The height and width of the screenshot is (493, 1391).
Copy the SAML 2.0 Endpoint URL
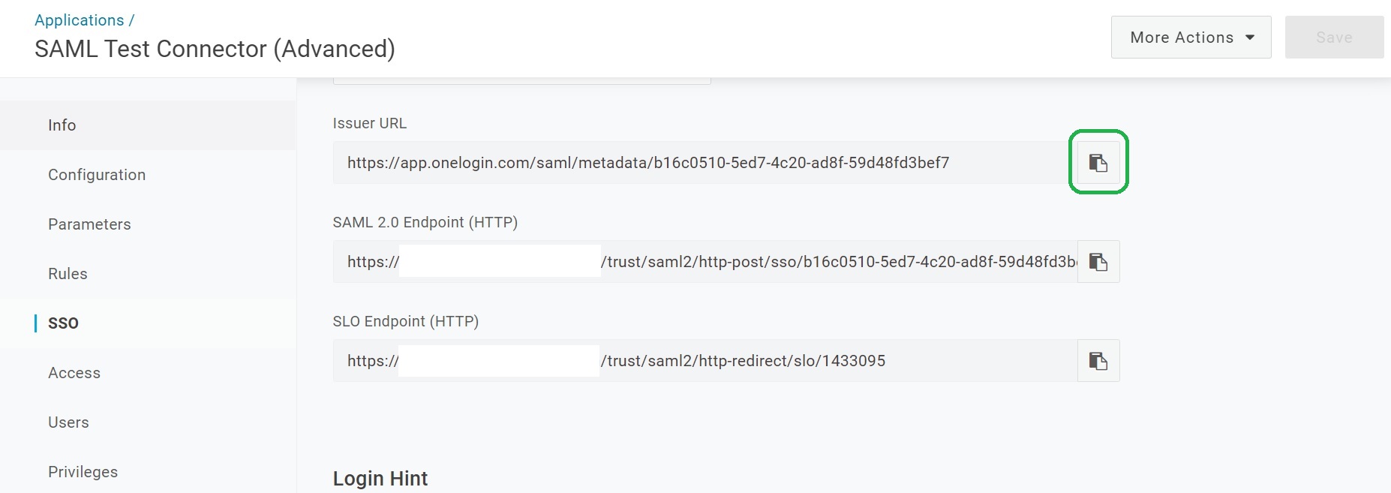tap(1098, 262)
